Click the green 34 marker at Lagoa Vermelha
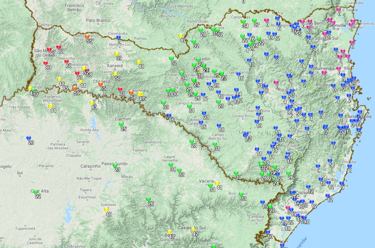This screenshot has height=248, width=375. click(171, 165)
